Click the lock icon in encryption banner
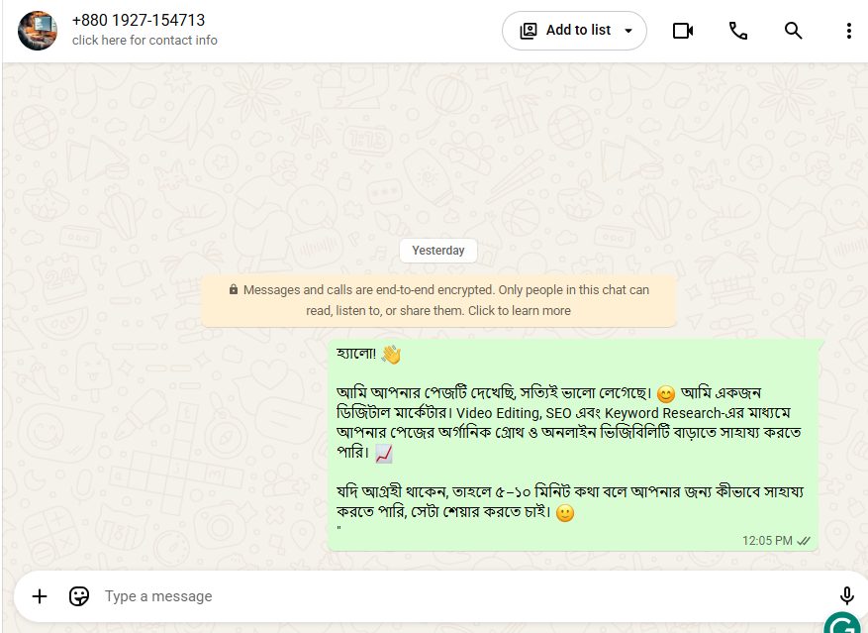Image resolution: width=868 pixels, height=633 pixels. pos(234,289)
